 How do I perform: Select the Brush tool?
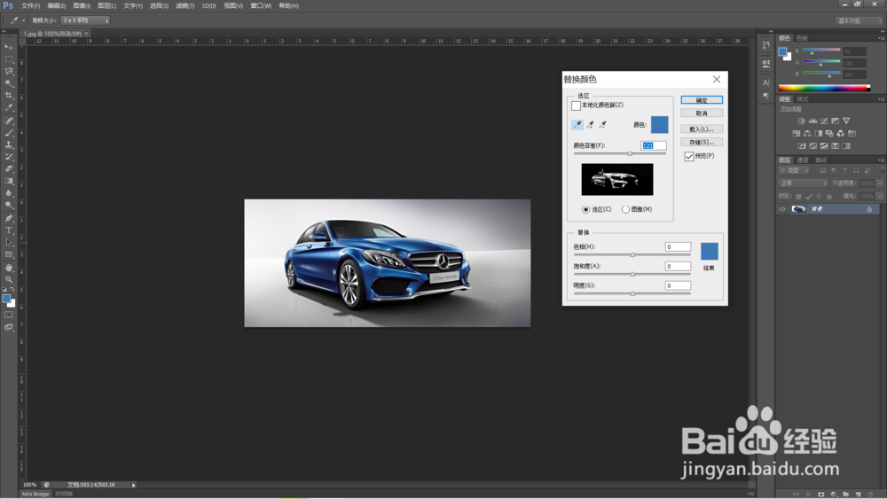pyautogui.click(x=9, y=133)
